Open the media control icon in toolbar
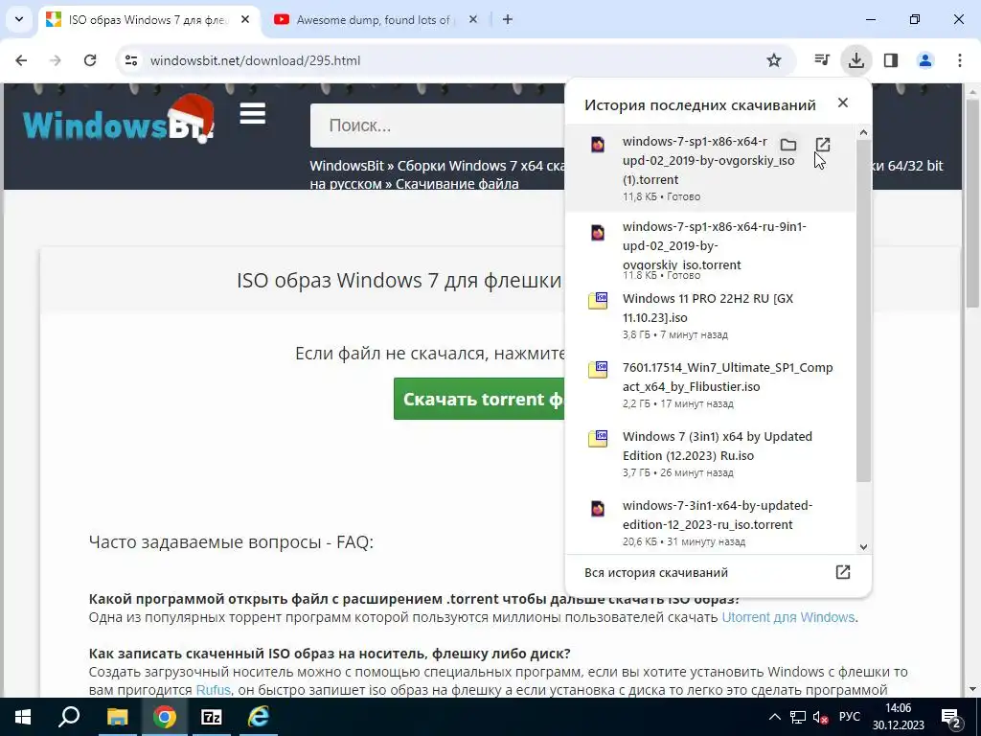Viewport: 981px width, 736px height. pyautogui.click(x=821, y=60)
